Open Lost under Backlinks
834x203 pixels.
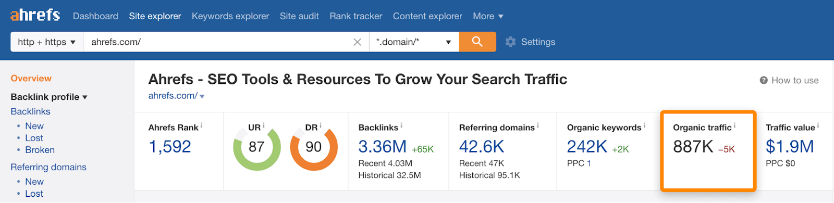coord(34,138)
